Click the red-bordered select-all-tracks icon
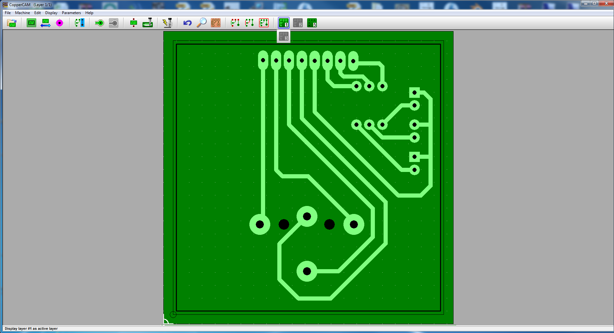The height and width of the screenshot is (333, 614). (263, 23)
